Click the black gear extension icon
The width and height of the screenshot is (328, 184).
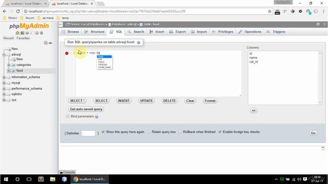[300, 11]
